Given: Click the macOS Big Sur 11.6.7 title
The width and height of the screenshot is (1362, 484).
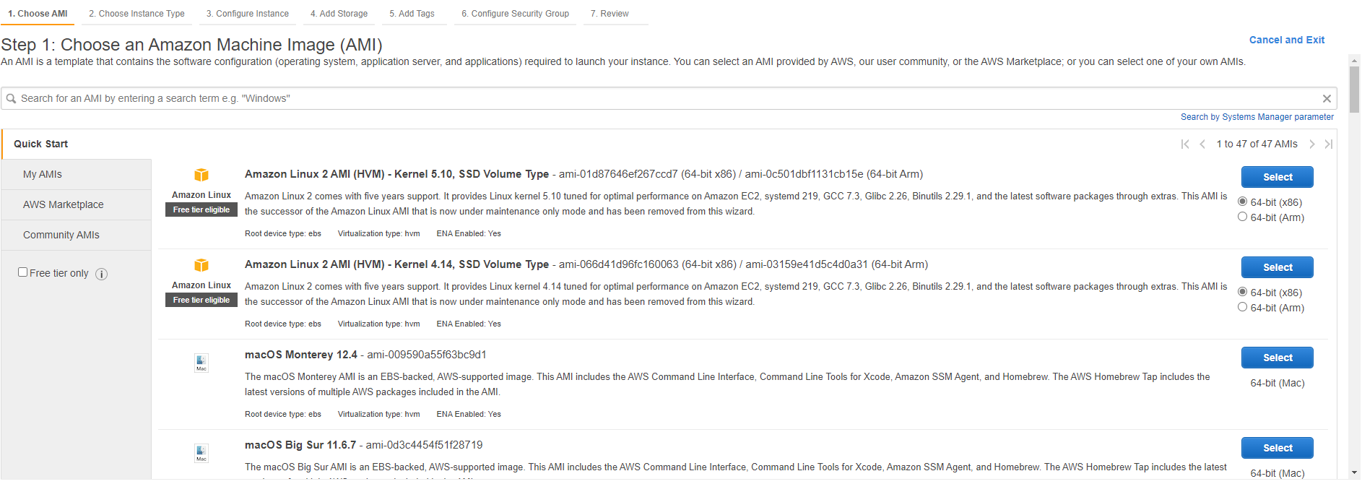Looking at the screenshot, I should 300,445.
